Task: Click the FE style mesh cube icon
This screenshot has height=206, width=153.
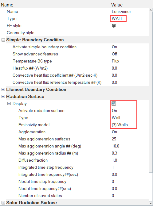Action: point(114,26)
